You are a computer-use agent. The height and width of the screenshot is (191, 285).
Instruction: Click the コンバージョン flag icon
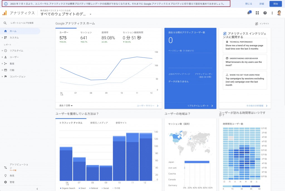6,77
